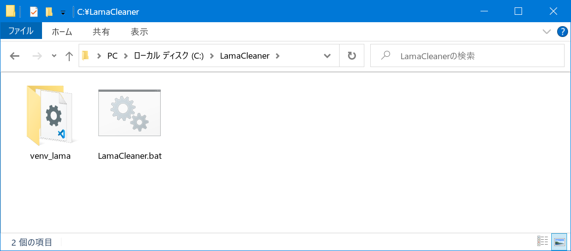The width and height of the screenshot is (571, 251).
Task: Click the address bar folder icon
Action: (x=86, y=56)
